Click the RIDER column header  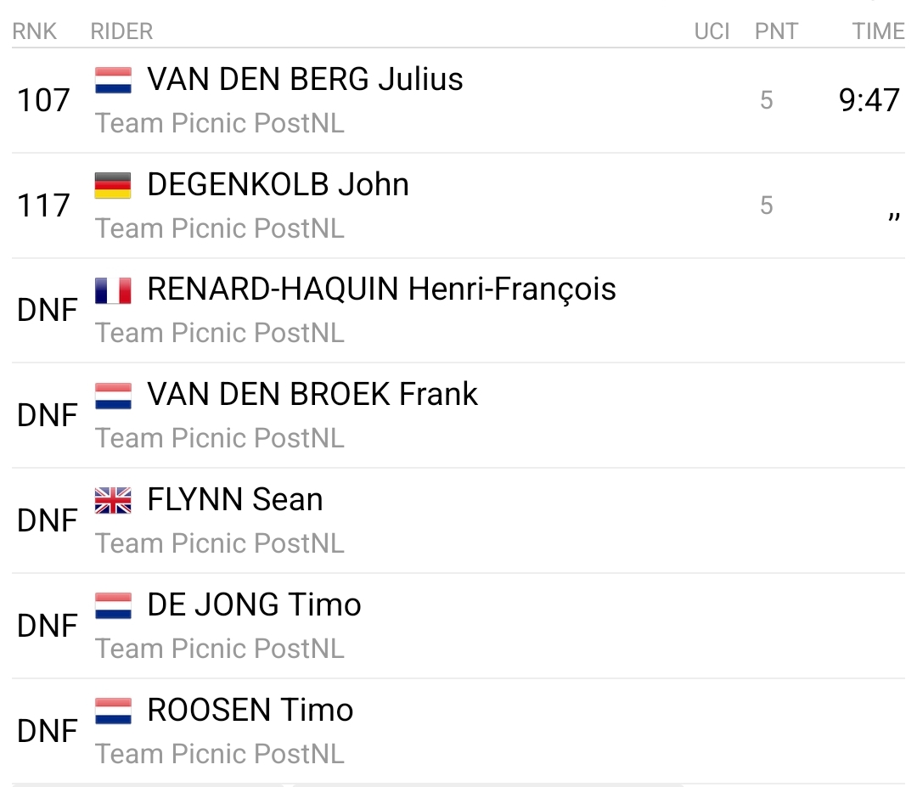tap(121, 32)
